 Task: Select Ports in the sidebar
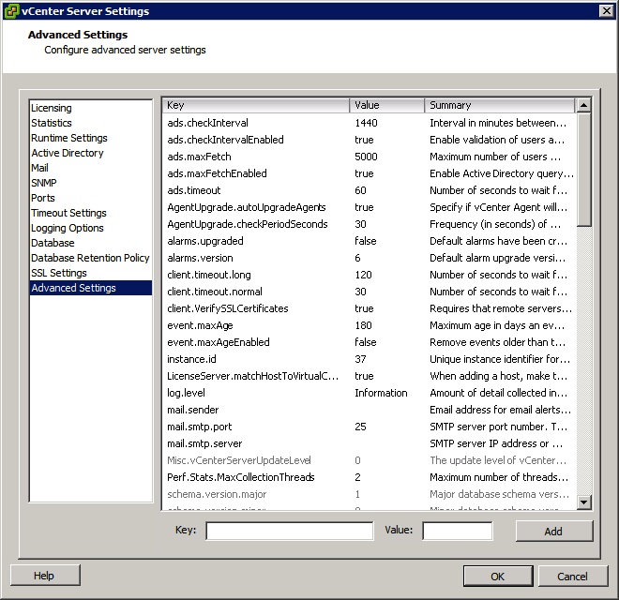[42, 198]
